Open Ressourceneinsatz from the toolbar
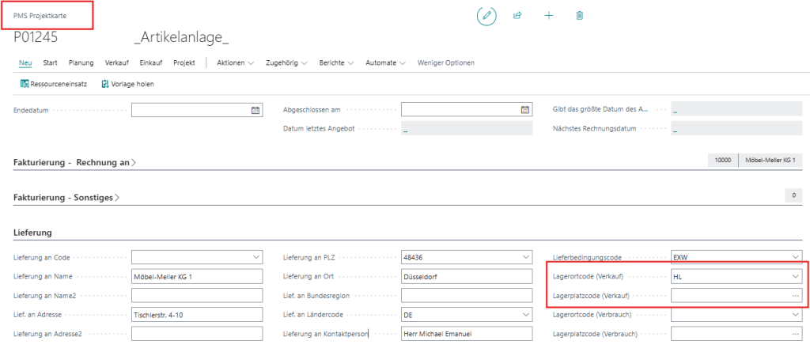 point(53,84)
